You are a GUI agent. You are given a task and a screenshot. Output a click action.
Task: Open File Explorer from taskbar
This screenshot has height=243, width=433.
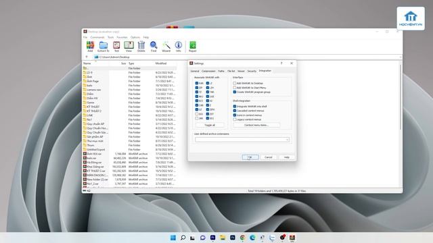(x=223, y=238)
